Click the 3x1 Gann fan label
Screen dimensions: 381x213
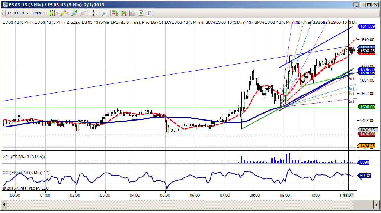pos(351,89)
